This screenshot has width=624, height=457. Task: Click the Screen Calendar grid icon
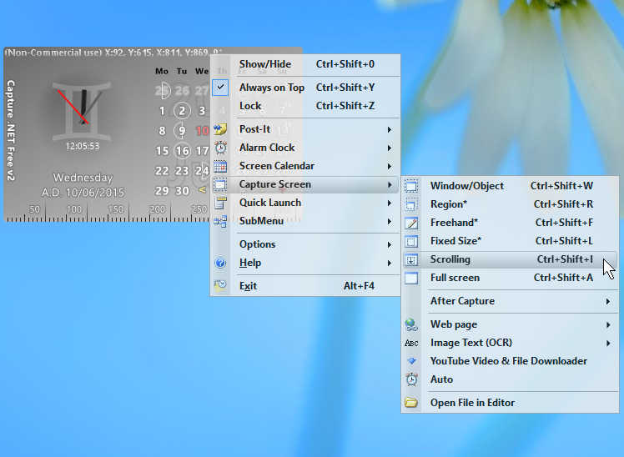[x=220, y=166]
